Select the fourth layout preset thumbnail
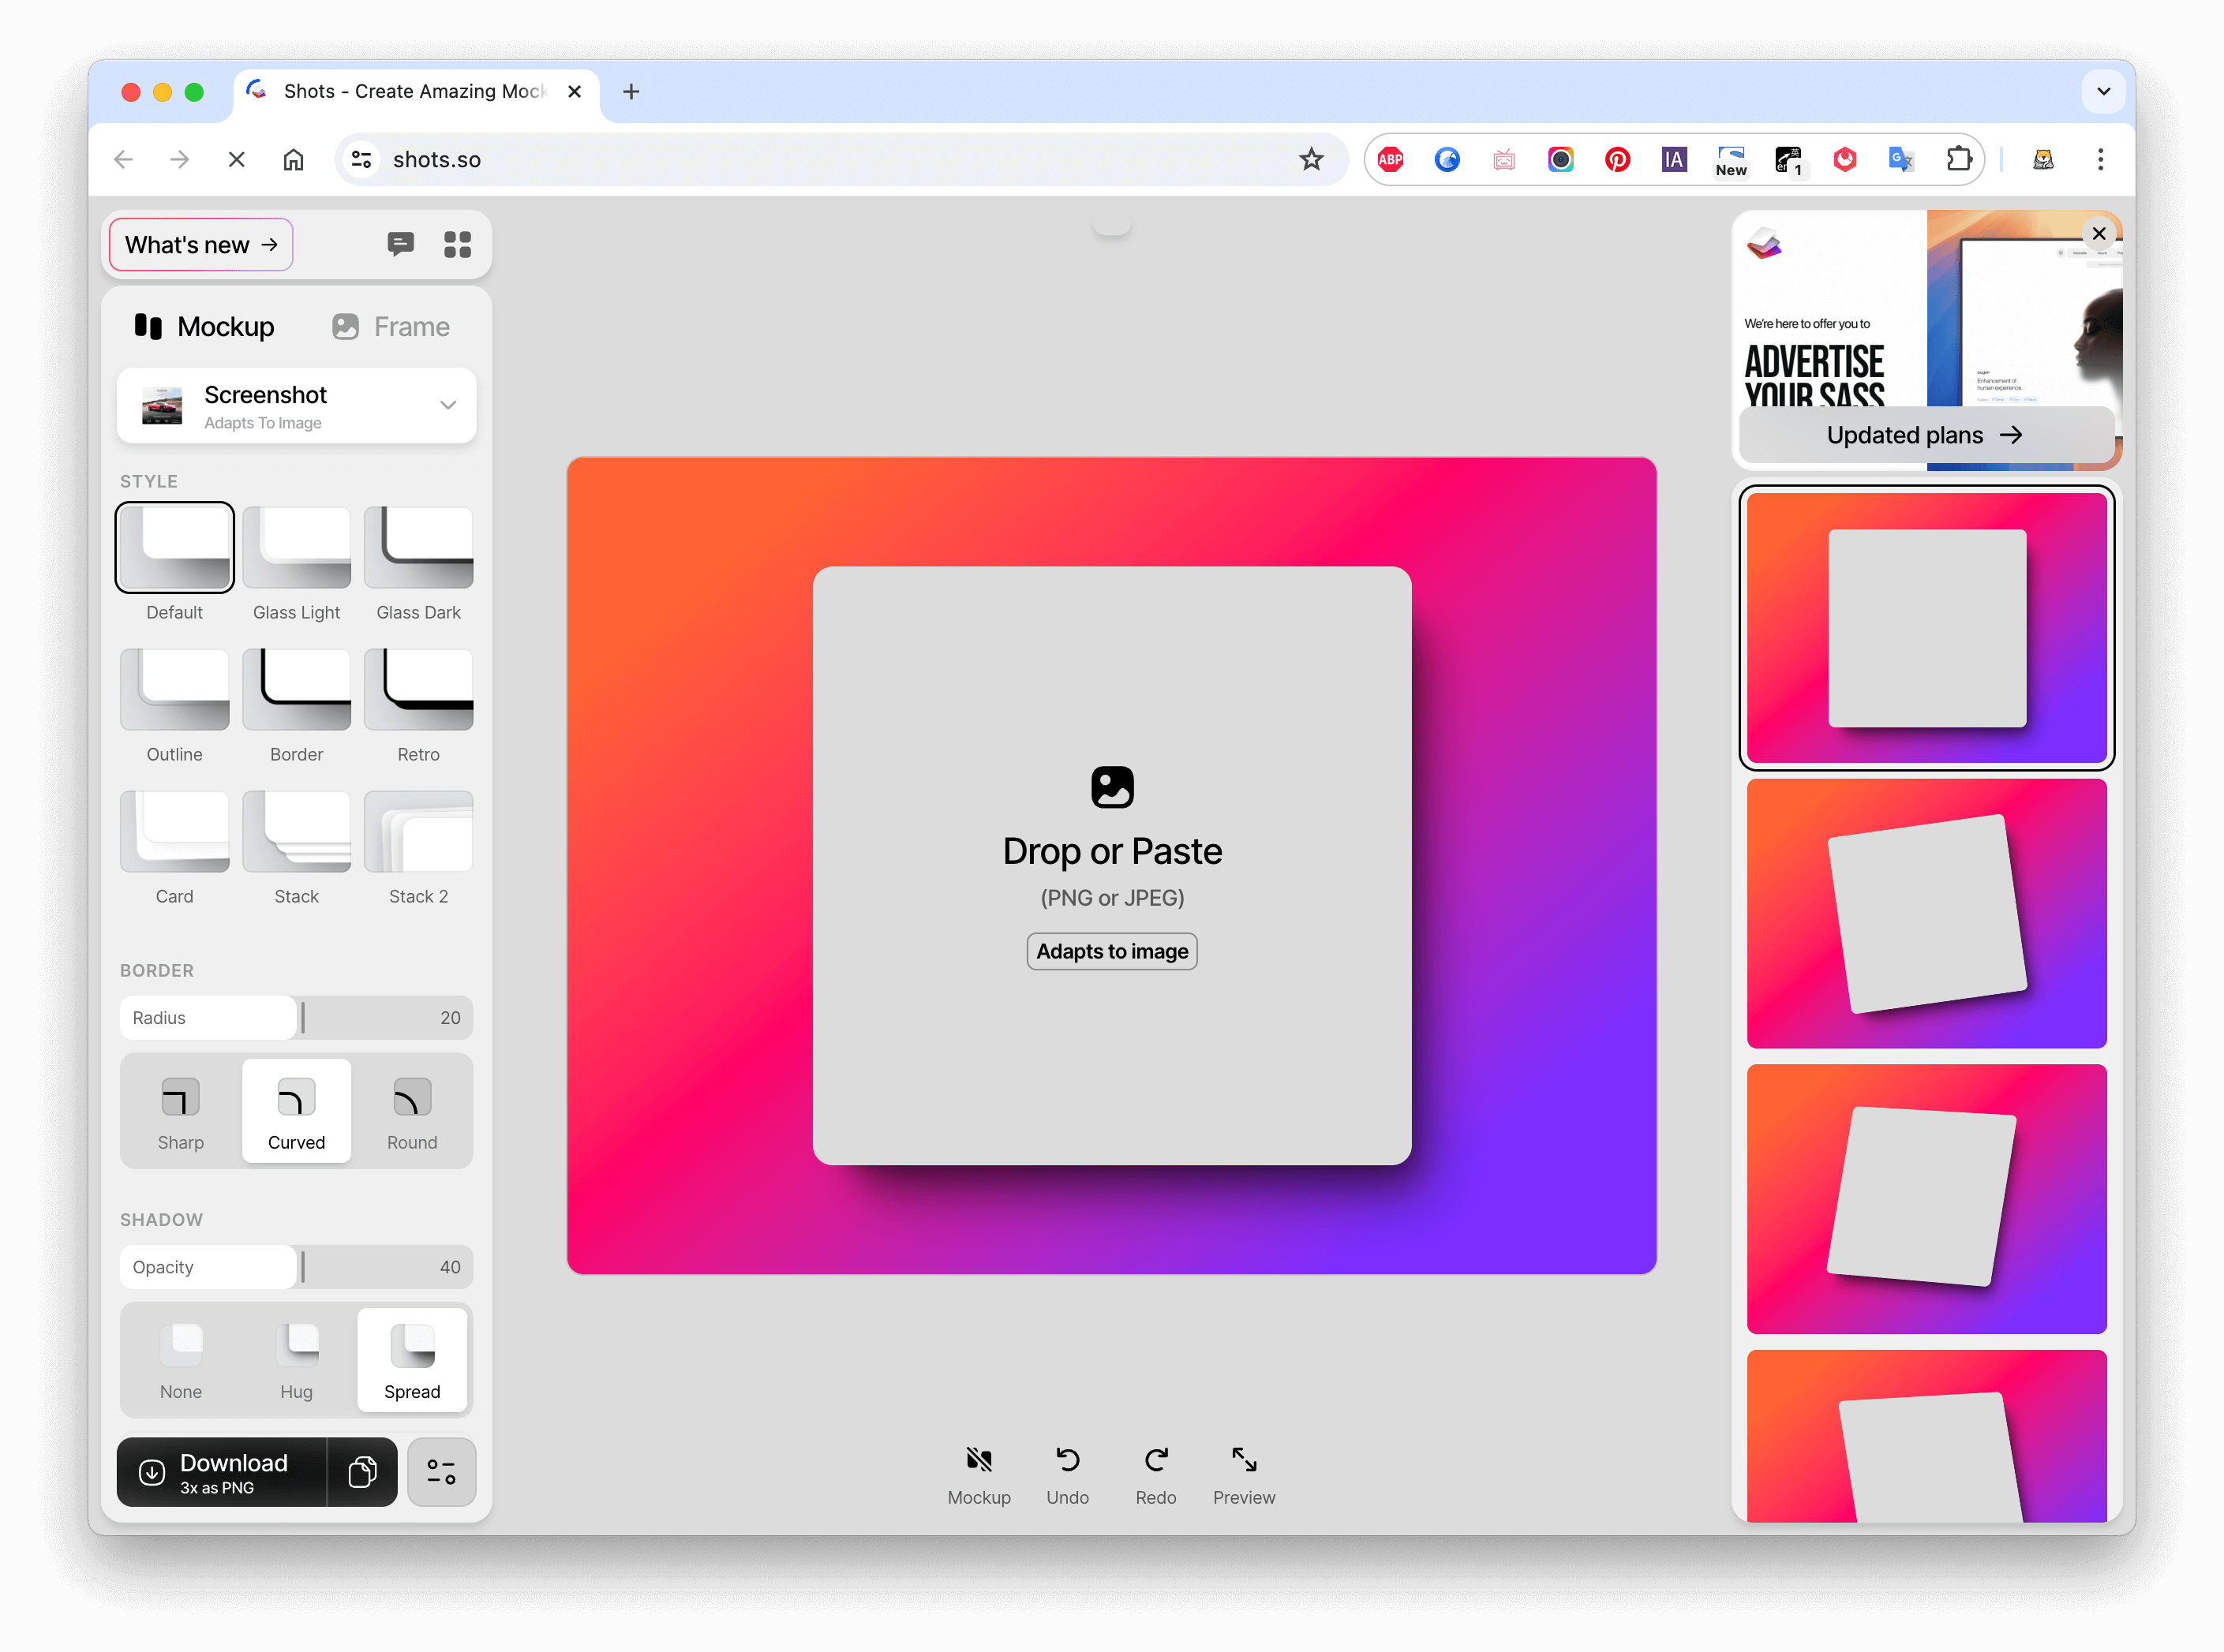The height and width of the screenshot is (1652, 2224). (1927, 1437)
